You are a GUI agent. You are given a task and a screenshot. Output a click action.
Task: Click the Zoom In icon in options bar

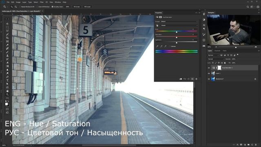12,7
